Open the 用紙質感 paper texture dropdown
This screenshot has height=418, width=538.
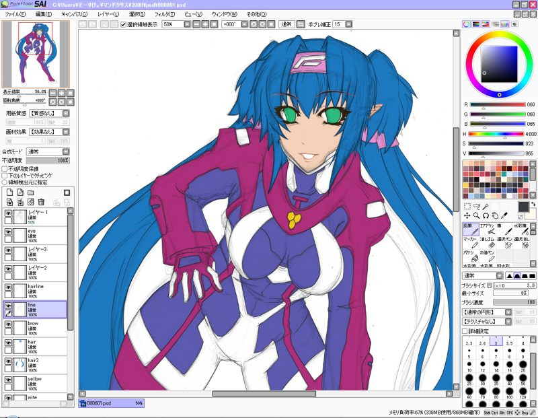[x=66, y=113]
